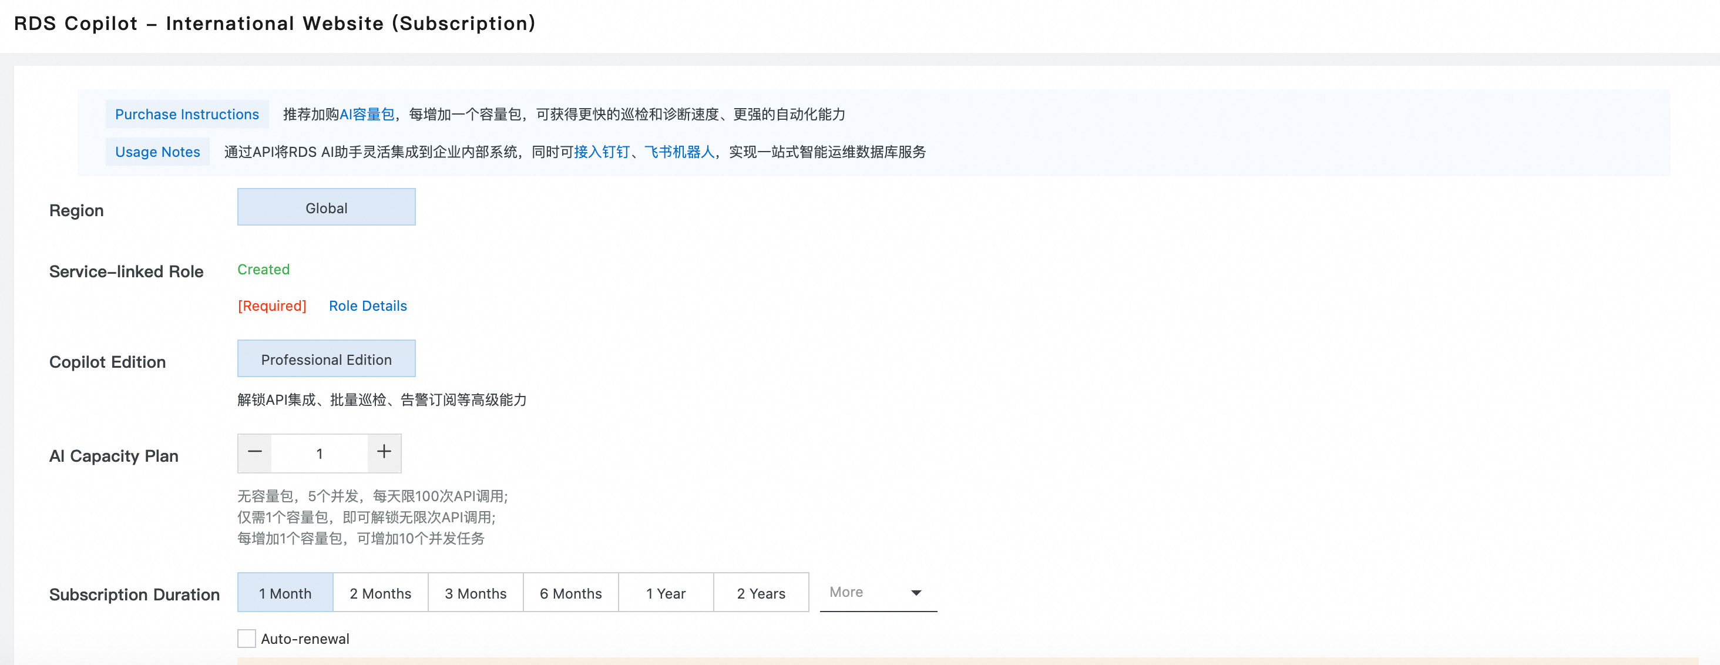Choose 6 Months subscription duration

point(570,593)
